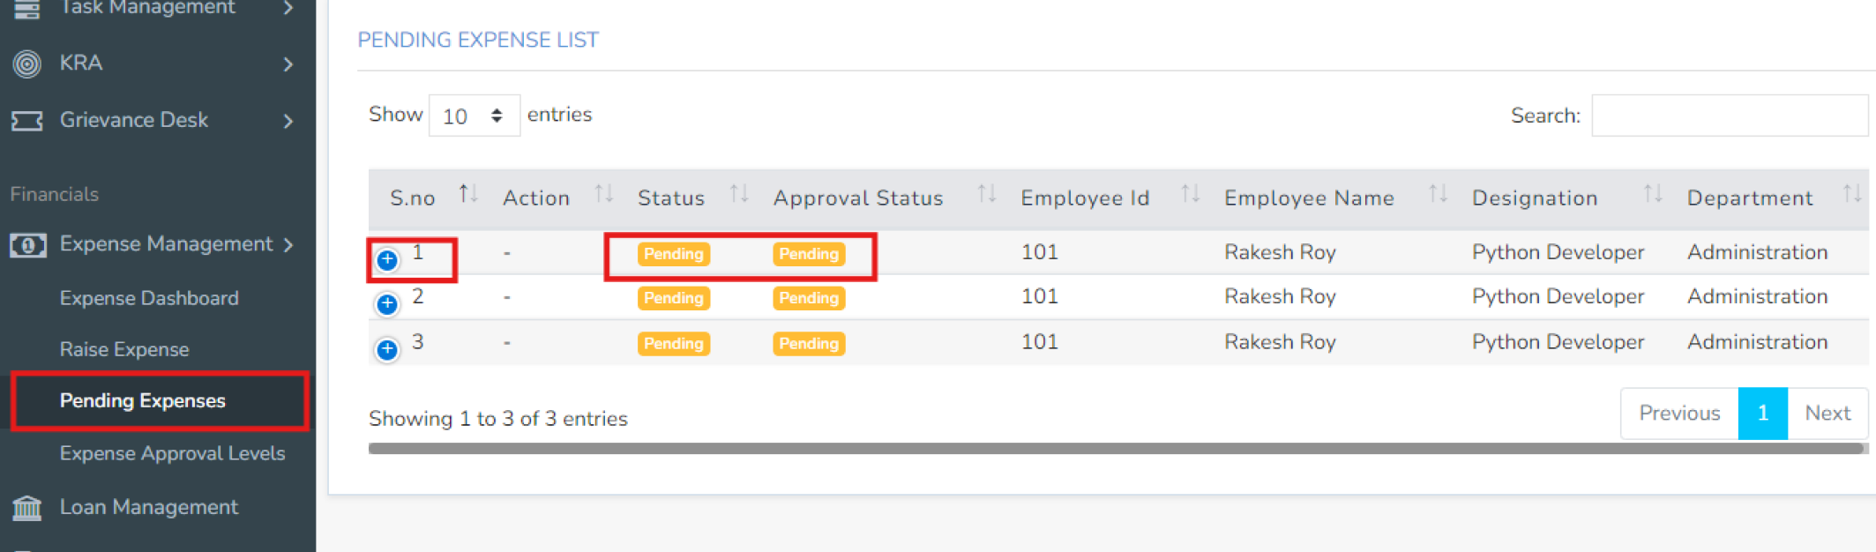Click the Department column header
This screenshot has height=552, width=1876.
pos(1750,198)
